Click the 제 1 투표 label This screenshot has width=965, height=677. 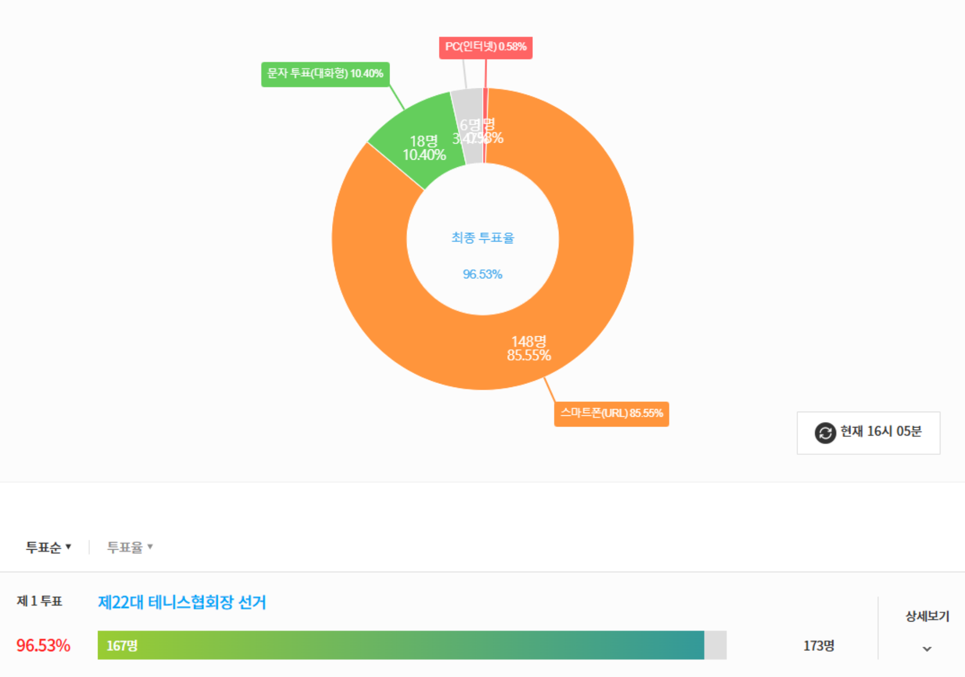click(x=40, y=601)
